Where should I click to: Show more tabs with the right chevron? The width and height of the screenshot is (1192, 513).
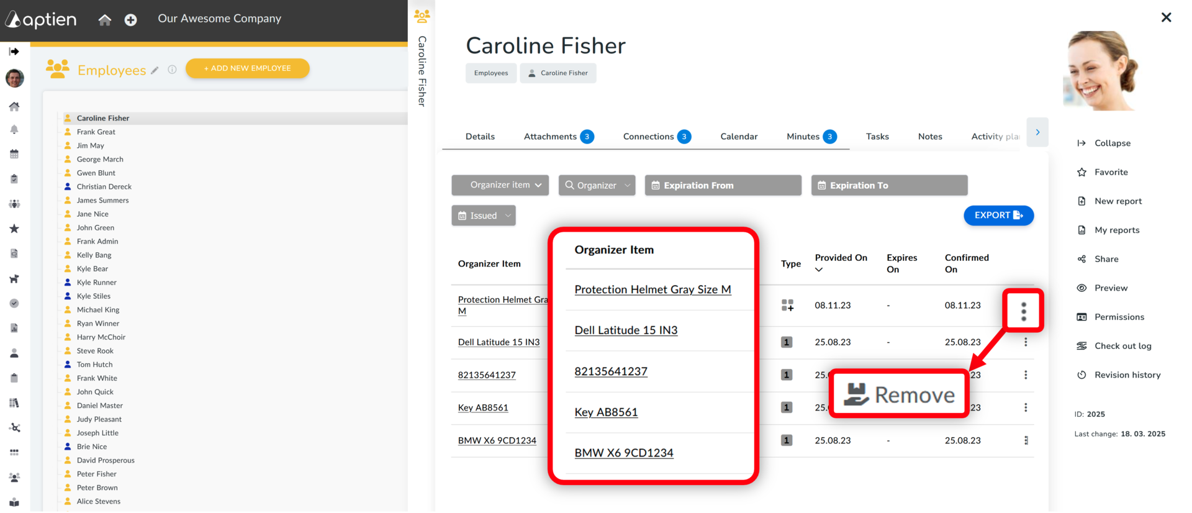[1037, 132]
